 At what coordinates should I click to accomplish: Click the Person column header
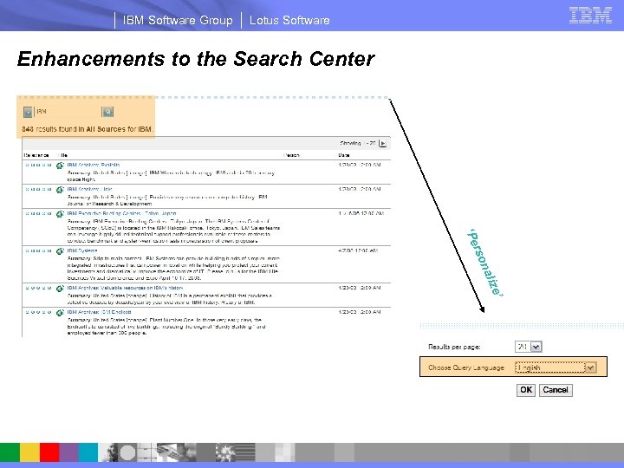point(291,155)
